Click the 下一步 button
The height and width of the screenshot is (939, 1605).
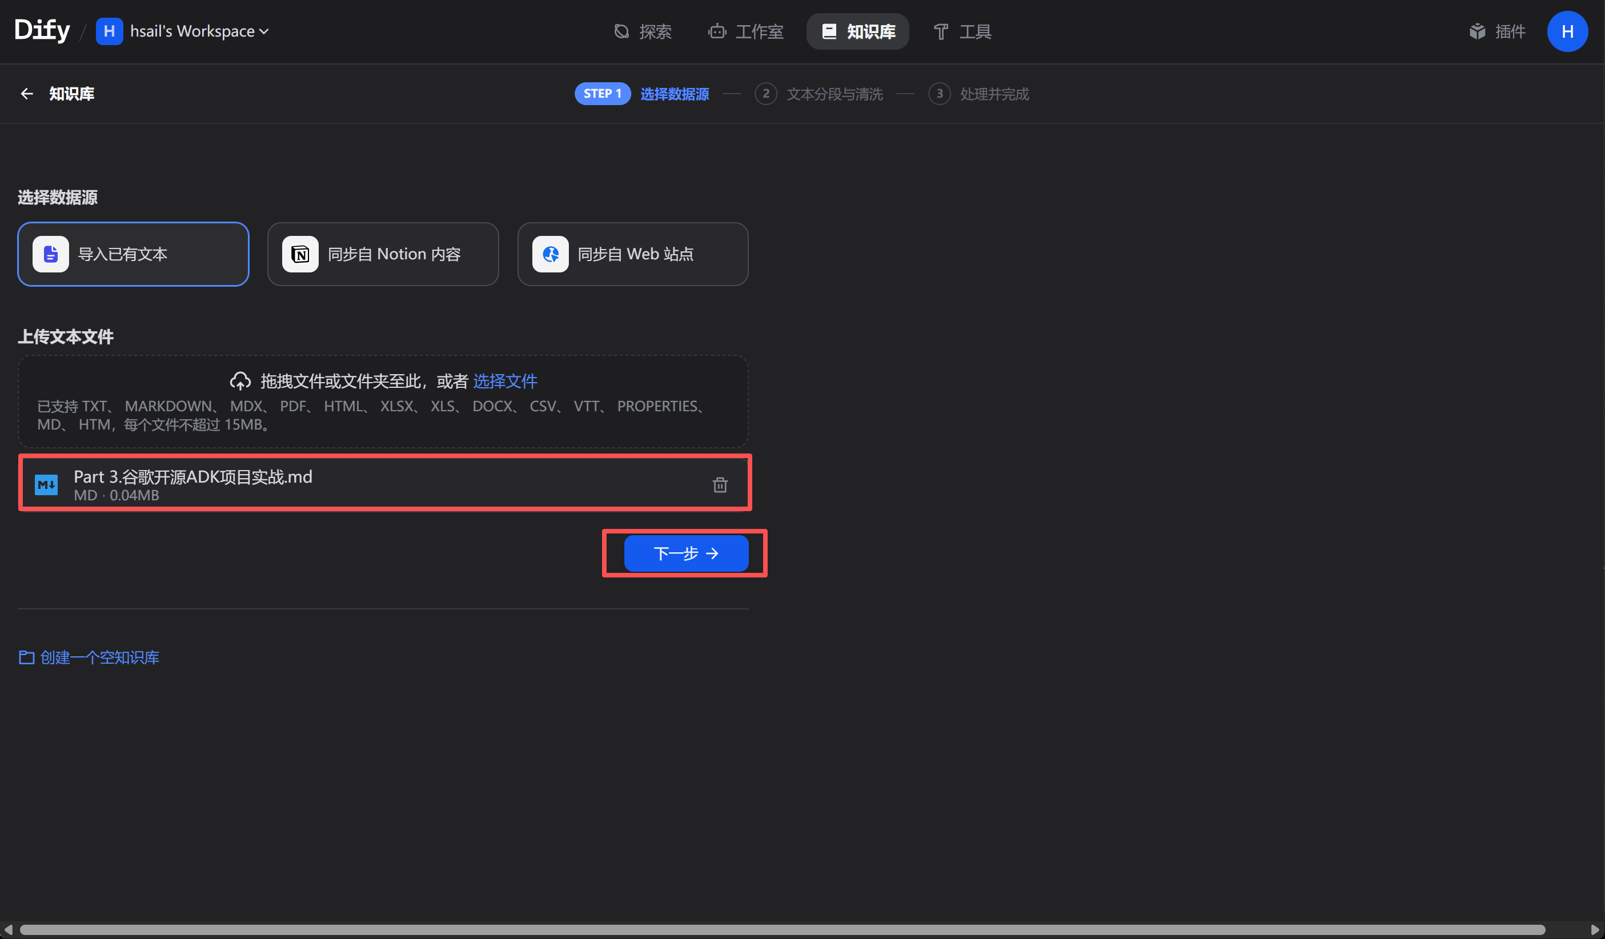pos(686,553)
